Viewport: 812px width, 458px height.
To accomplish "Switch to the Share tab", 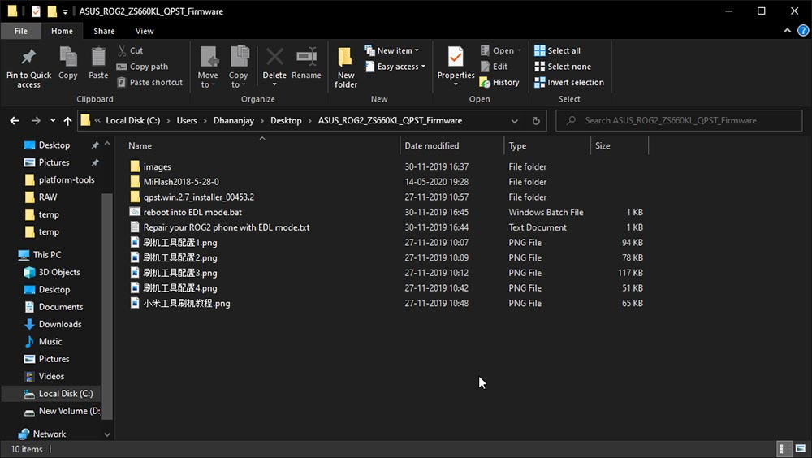I will 104,31.
